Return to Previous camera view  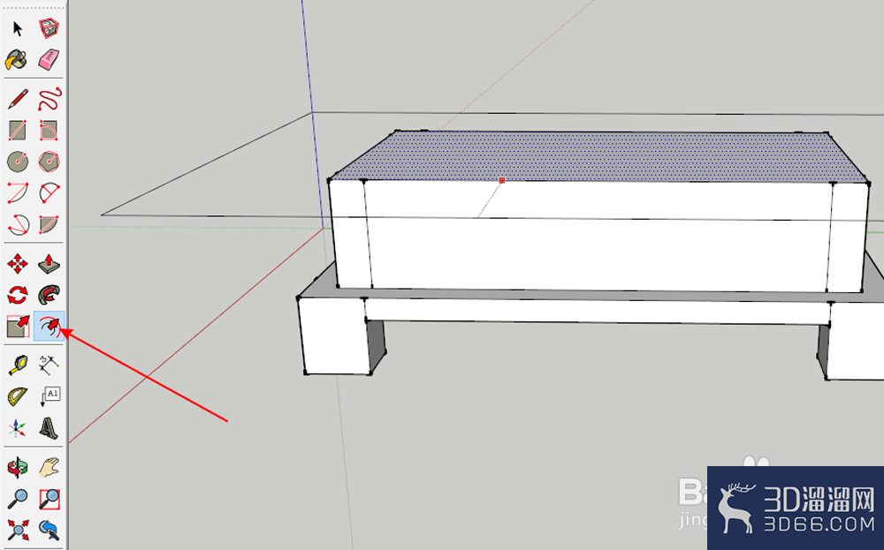(49, 530)
